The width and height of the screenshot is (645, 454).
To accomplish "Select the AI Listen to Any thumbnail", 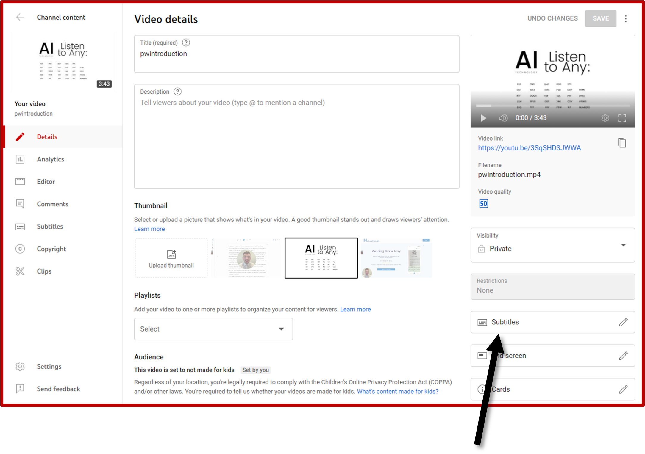I will pyautogui.click(x=321, y=258).
